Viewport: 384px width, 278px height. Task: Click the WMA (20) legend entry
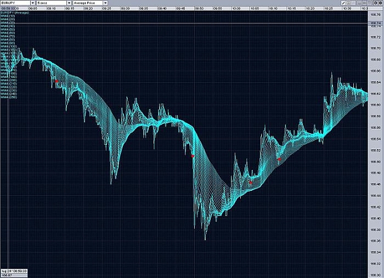(8, 20)
